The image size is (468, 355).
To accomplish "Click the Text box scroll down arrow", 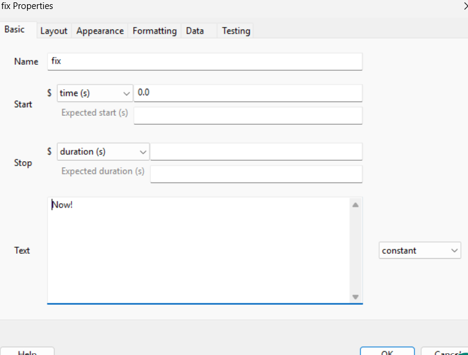I will point(355,297).
